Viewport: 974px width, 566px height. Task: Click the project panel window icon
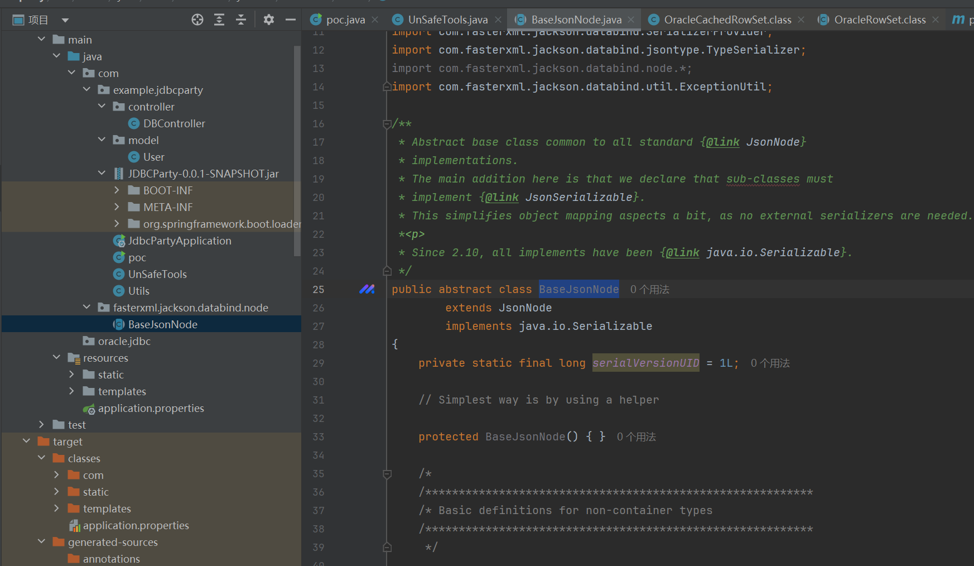(x=18, y=21)
